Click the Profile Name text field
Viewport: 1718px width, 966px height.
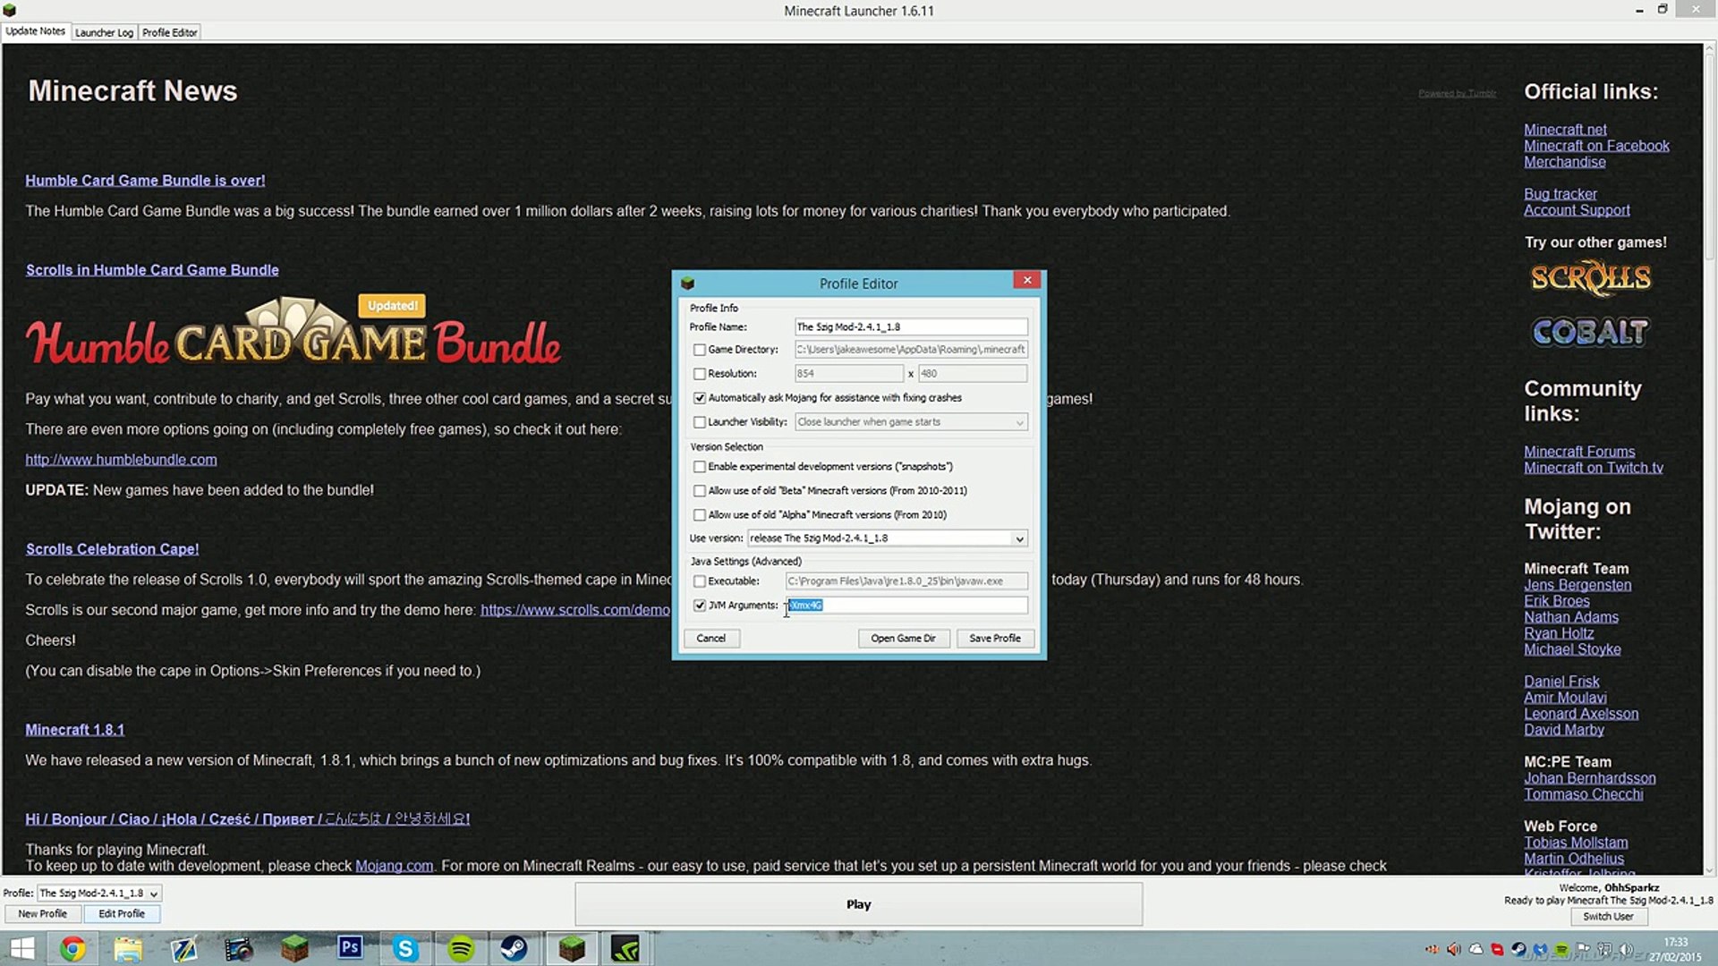(910, 327)
